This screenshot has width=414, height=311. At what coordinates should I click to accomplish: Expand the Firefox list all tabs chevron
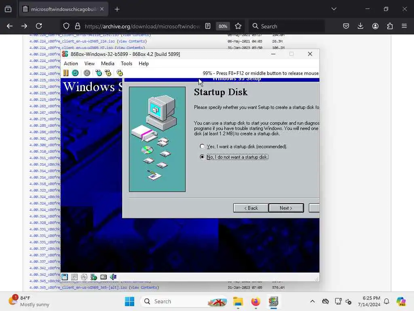[334, 9]
